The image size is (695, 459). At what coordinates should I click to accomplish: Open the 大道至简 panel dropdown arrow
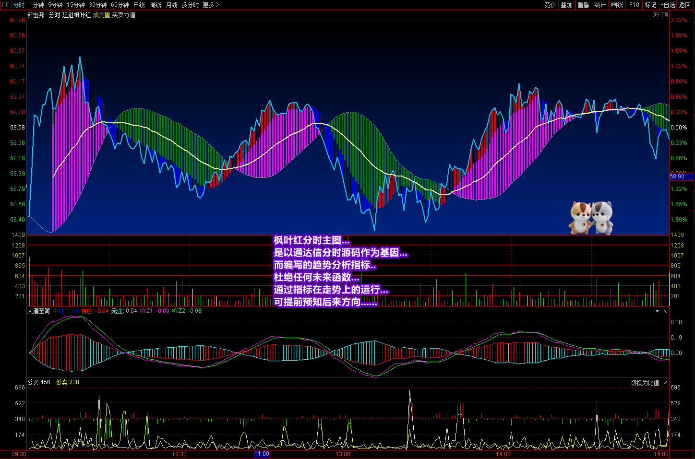click(x=657, y=311)
